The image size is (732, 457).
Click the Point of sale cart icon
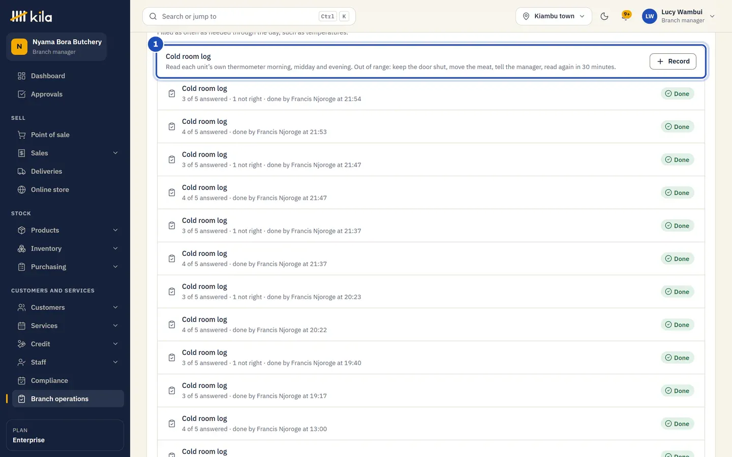tap(21, 135)
